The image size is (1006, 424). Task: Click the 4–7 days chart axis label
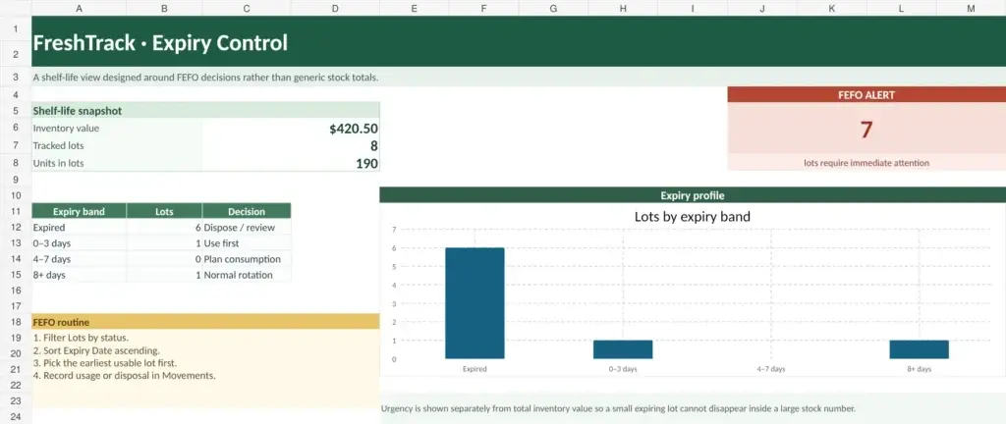click(771, 369)
